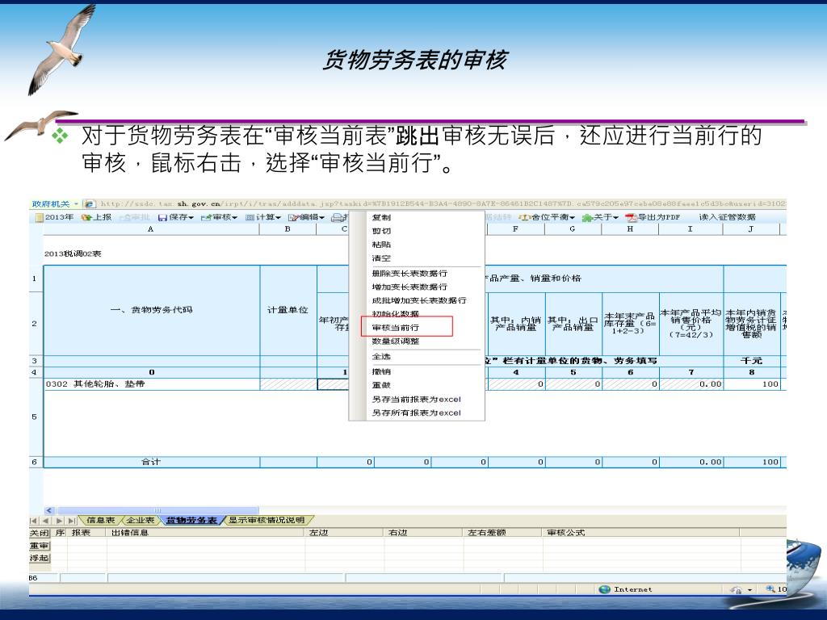This screenshot has width=827, height=620.
Task: Select 另存所有报表为excel menu entry
Action: 416,413
